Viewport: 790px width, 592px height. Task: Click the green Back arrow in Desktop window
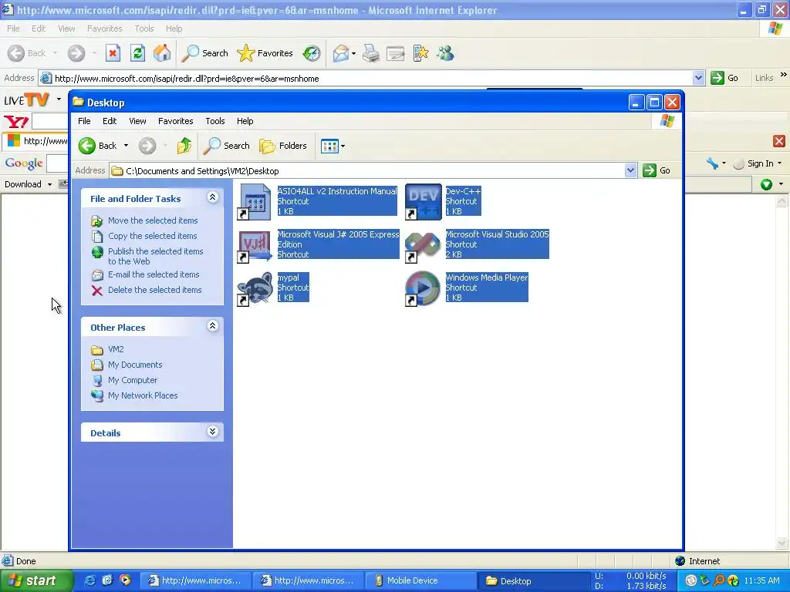click(87, 146)
